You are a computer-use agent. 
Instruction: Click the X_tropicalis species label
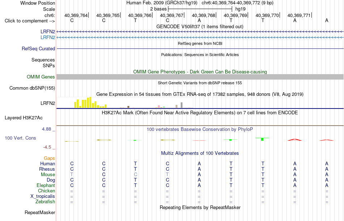click(43, 196)
